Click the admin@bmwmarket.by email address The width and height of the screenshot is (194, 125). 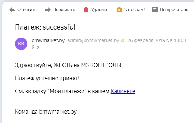click(93, 40)
